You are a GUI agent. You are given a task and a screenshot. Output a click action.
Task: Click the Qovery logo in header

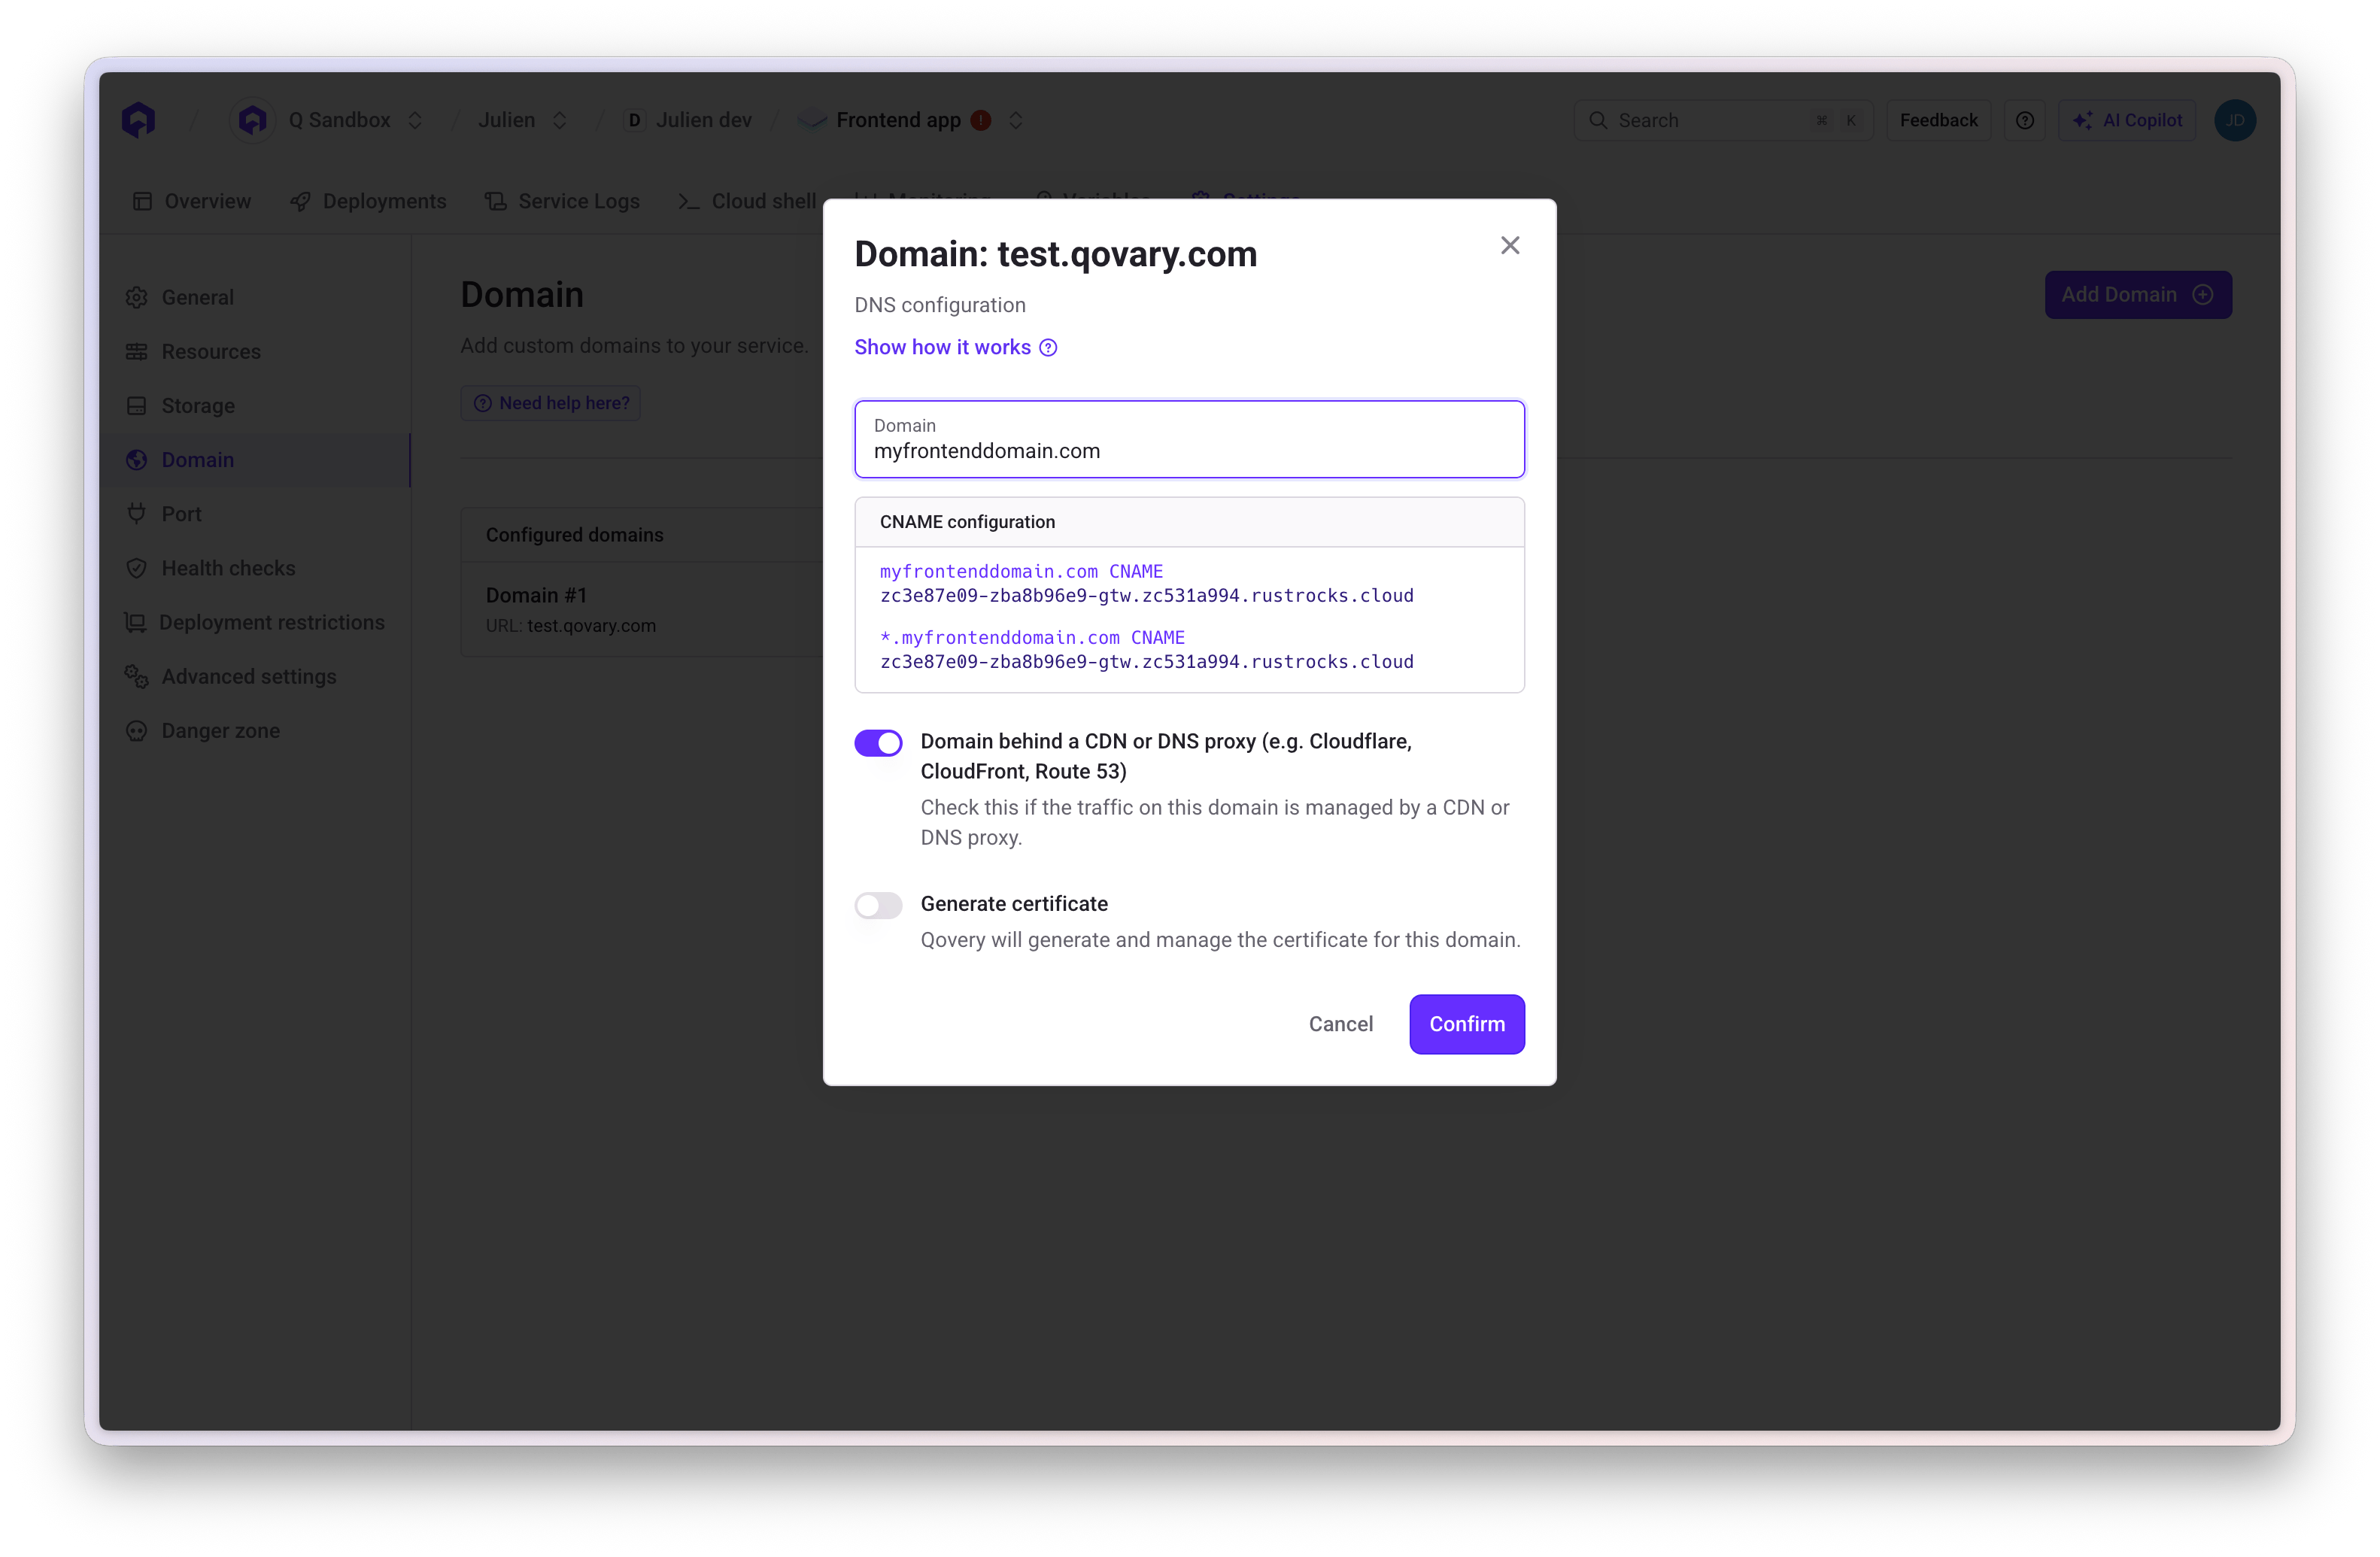coord(139,120)
